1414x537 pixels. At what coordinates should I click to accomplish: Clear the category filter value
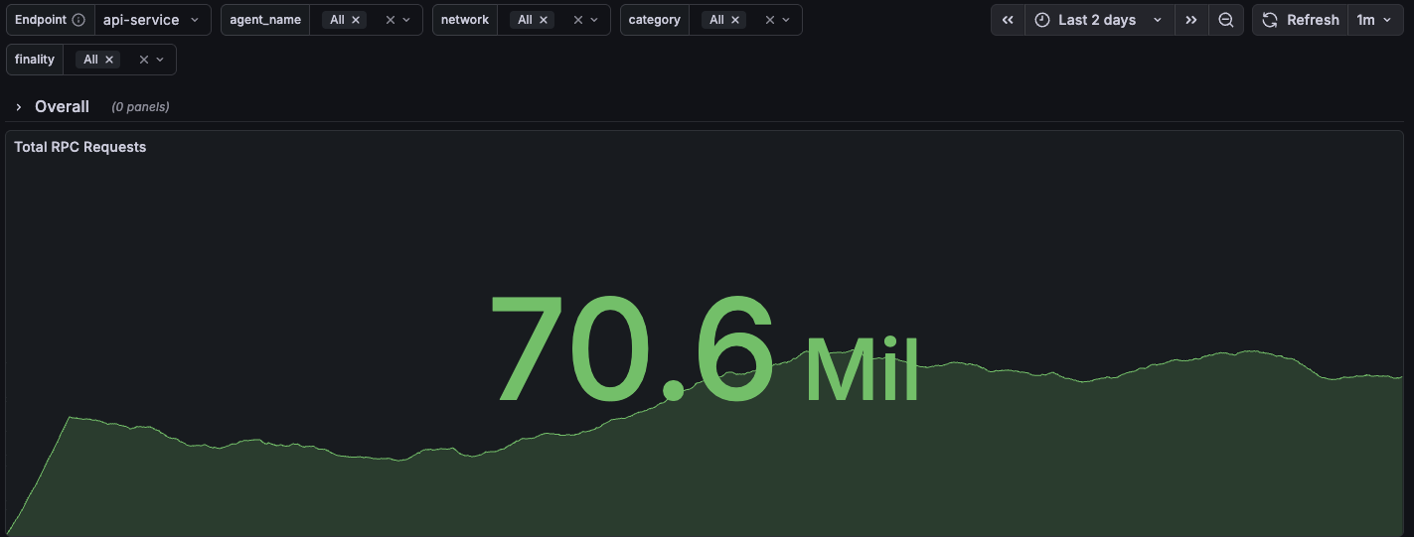[770, 20]
